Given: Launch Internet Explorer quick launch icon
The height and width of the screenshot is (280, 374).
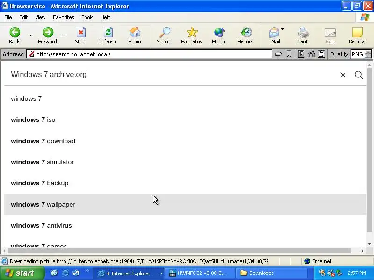Looking at the screenshot, I should coord(65,273).
